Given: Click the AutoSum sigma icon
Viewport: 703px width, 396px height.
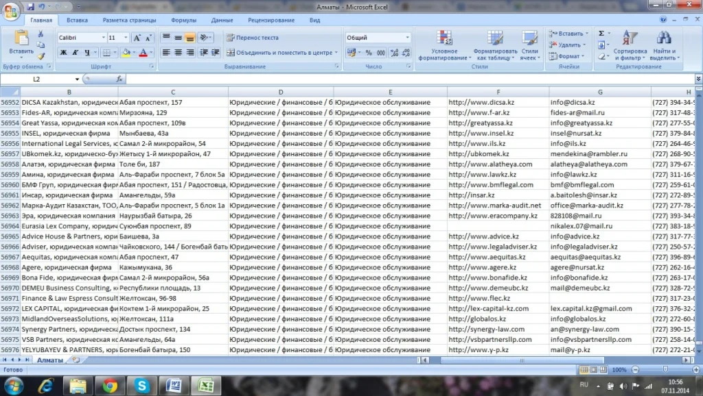Looking at the screenshot, I should point(601,33).
